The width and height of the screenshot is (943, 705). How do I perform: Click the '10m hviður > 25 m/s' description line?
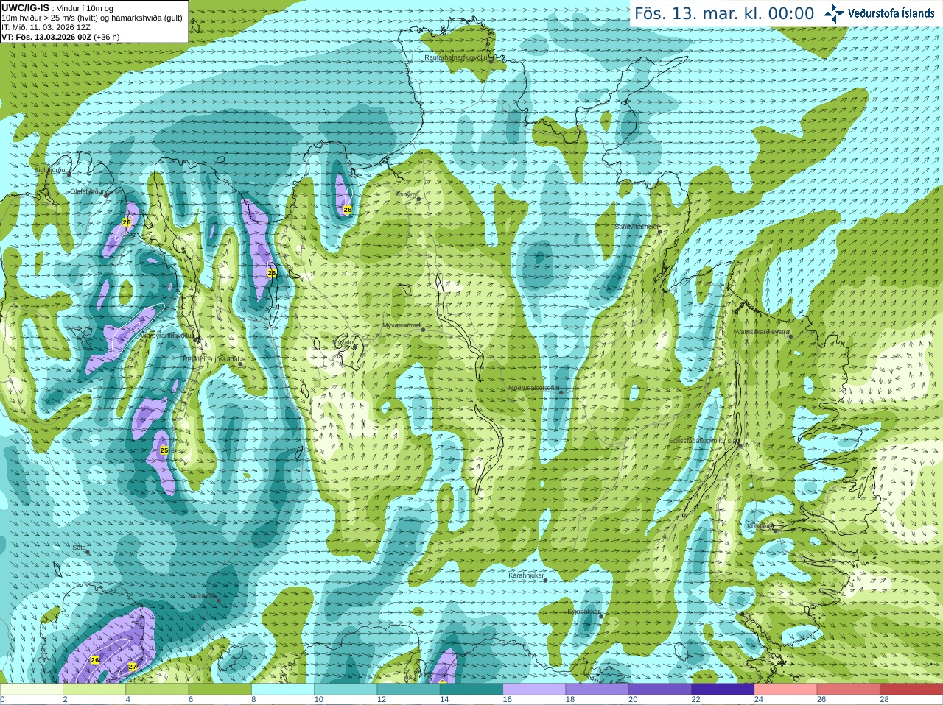tap(92, 18)
